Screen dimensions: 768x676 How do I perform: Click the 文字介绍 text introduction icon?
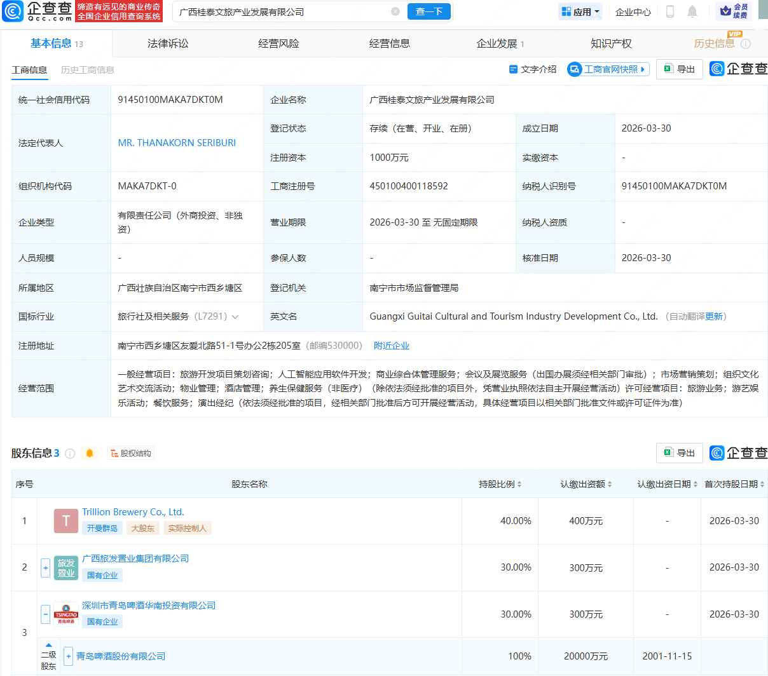tap(533, 69)
